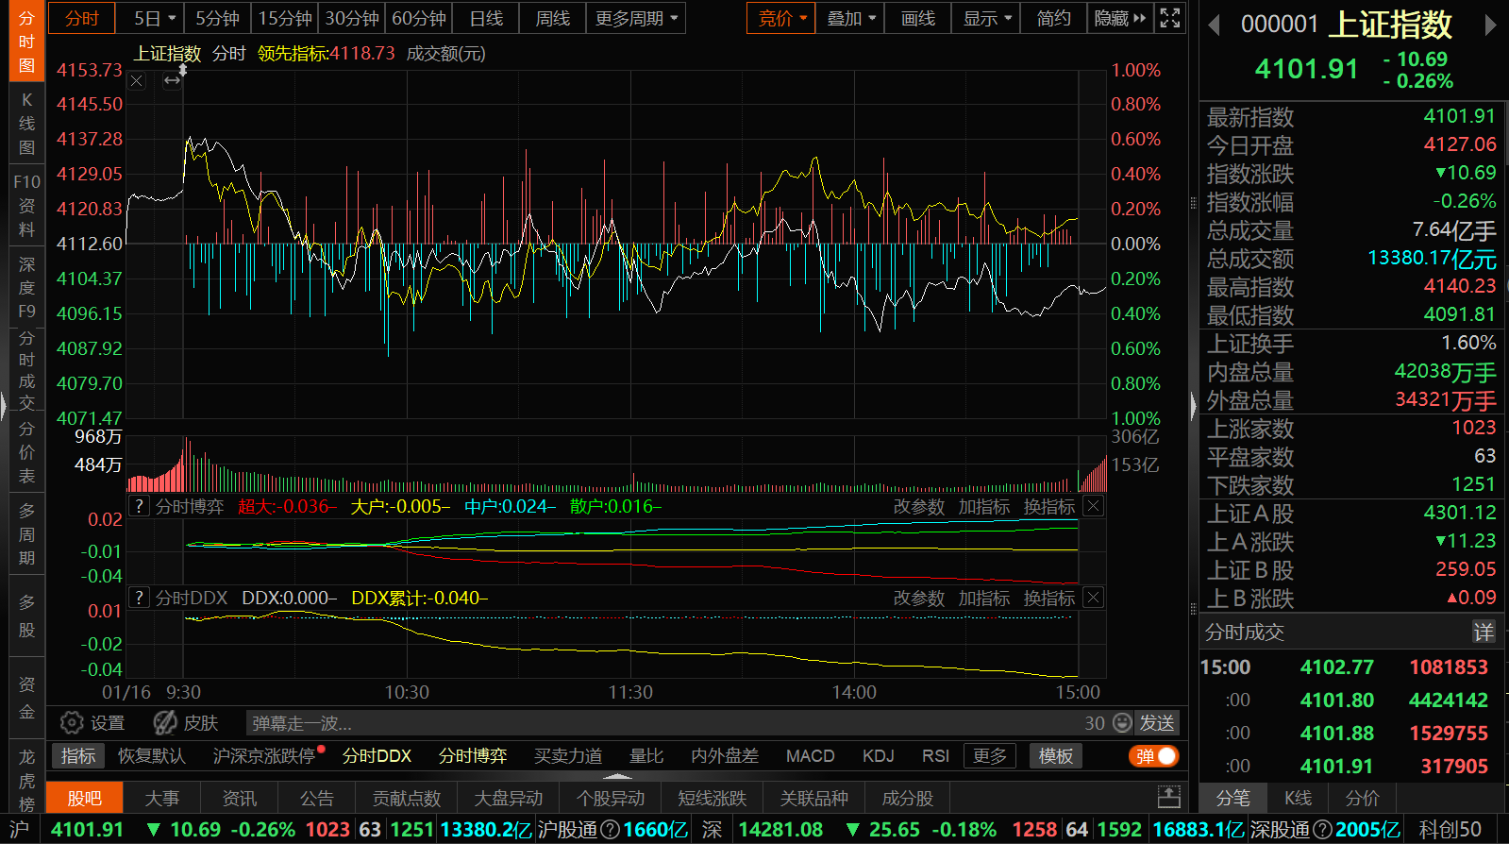Switch to the 日线 period tab

(486, 18)
